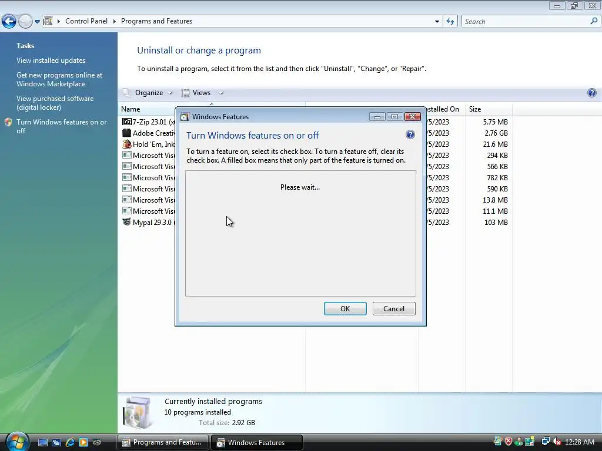The height and width of the screenshot is (451, 602).
Task: Click the Windows Security Alerts red shield tray icon
Action: pyautogui.click(x=509, y=442)
